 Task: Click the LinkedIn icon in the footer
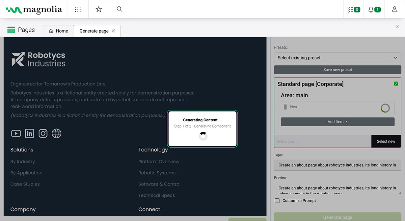pos(29,133)
